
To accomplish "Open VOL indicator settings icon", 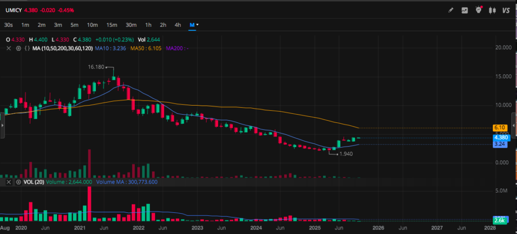I will point(19,181).
